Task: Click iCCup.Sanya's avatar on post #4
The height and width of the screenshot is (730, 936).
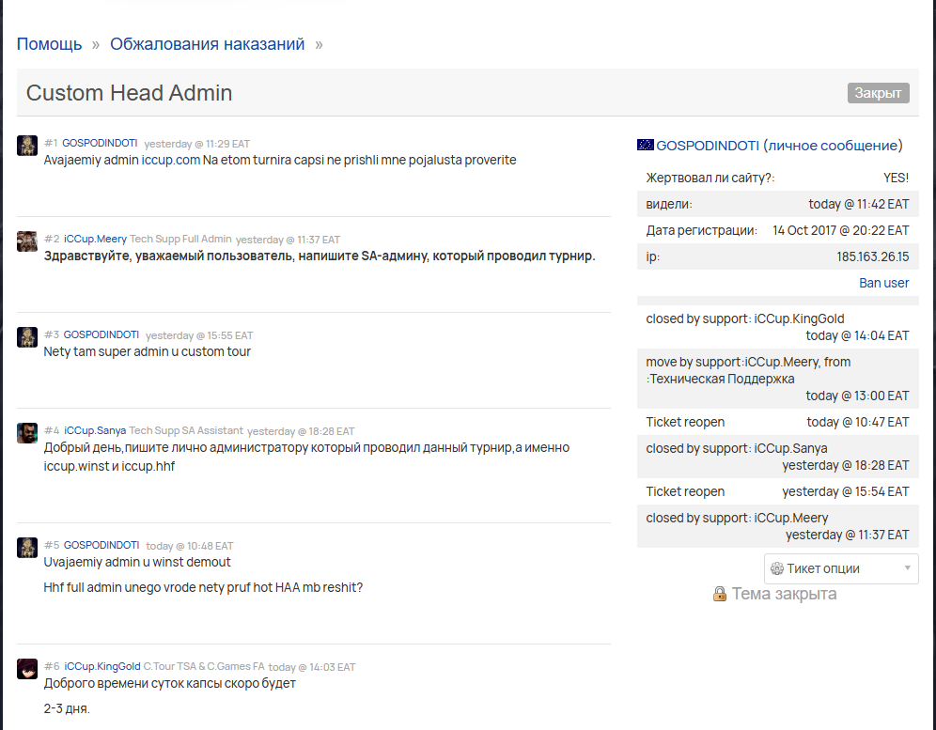Action: [27, 433]
